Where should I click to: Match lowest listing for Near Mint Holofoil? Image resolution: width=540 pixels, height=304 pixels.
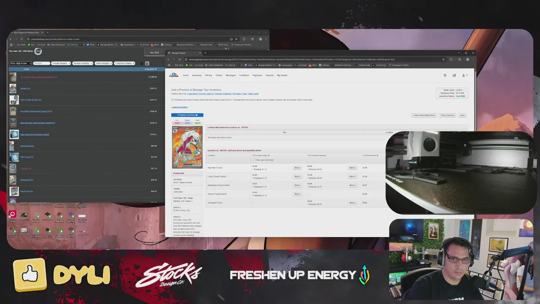point(297,168)
